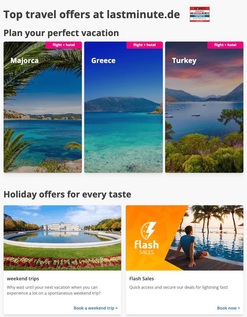Click flight + hotel tag on Majorca
The image size is (247, 317).
pyautogui.click(x=63, y=45)
